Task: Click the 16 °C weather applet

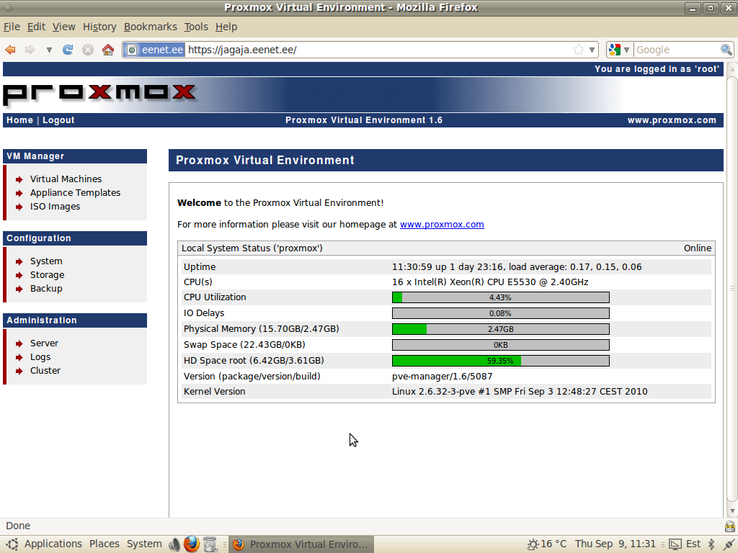Action: tap(547, 544)
